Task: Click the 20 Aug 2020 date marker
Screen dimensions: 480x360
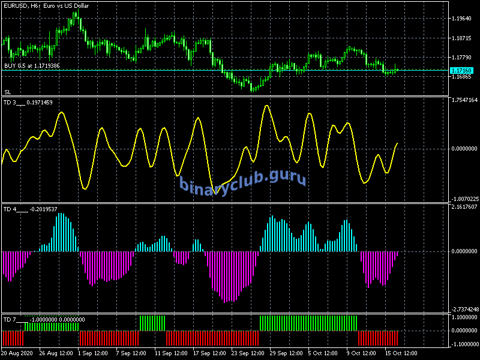Action: point(18,353)
